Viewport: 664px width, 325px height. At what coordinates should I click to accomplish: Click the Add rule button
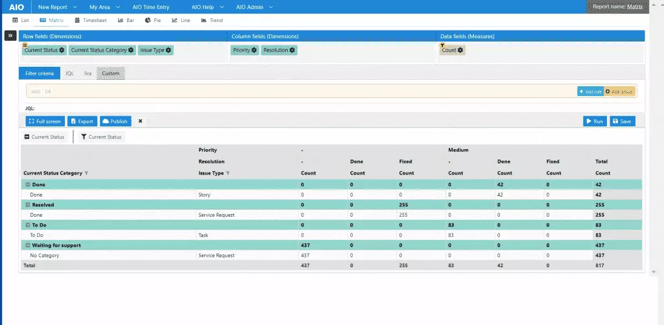pyautogui.click(x=590, y=91)
